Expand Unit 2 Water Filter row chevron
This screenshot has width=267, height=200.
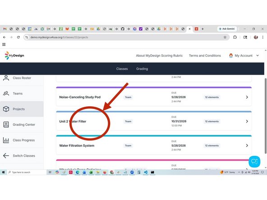click(x=247, y=122)
